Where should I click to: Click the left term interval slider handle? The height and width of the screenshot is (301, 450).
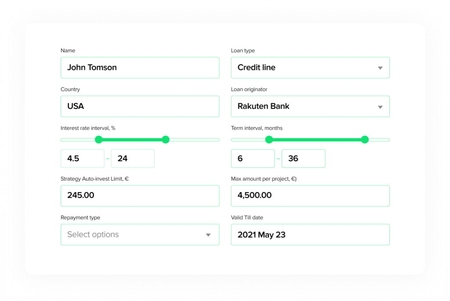pyautogui.click(x=269, y=140)
